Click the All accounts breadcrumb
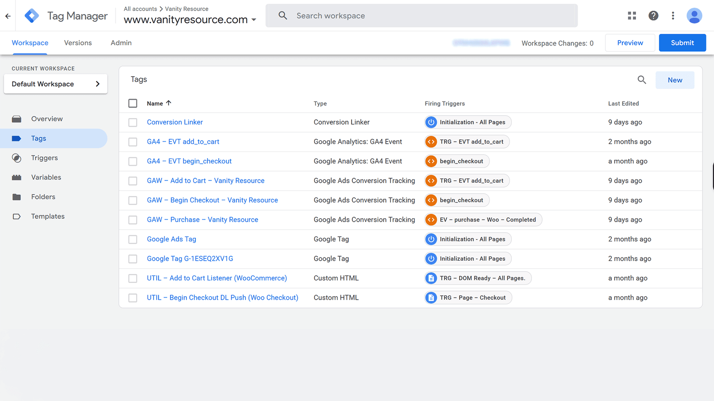 coord(140,9)
